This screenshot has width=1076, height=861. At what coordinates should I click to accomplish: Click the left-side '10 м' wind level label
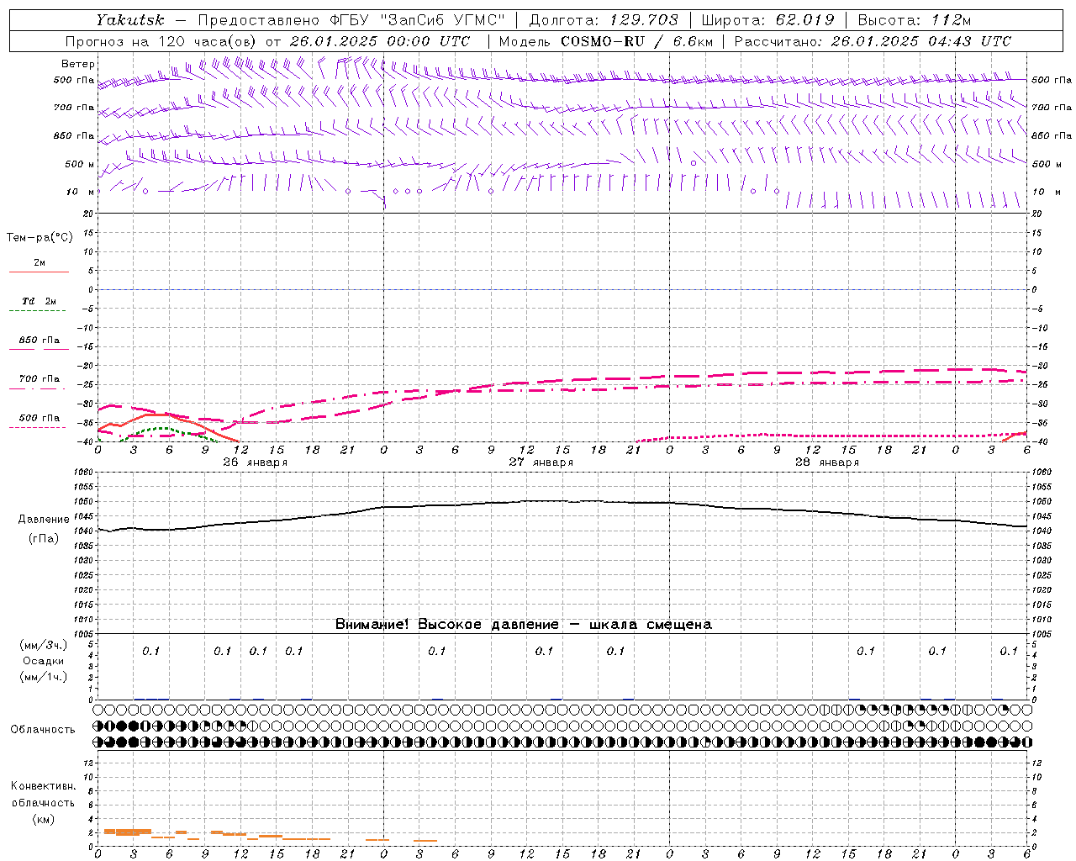80,192
